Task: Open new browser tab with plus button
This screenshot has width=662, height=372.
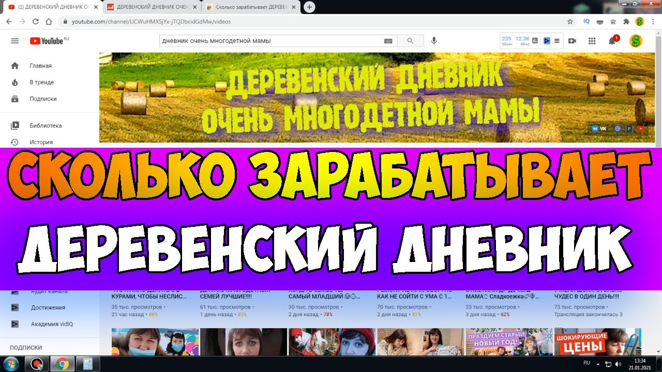Action: (x=309, y=7)
